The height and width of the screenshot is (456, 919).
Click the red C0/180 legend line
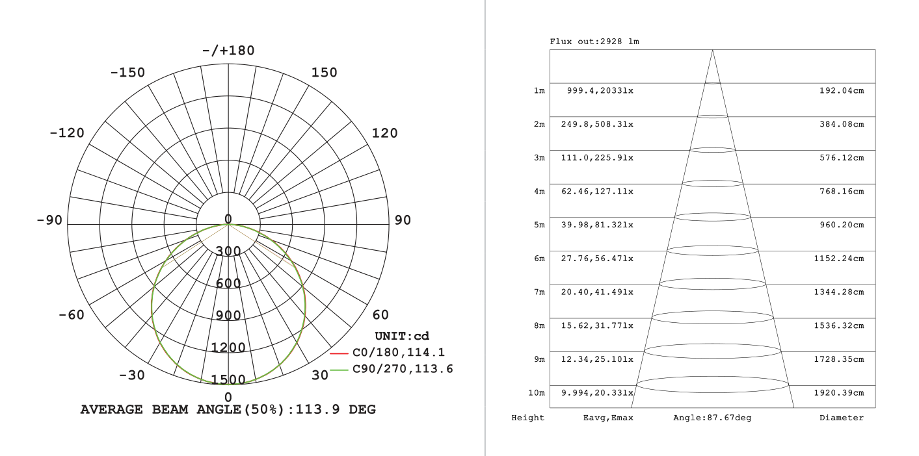tap(340, 353)
